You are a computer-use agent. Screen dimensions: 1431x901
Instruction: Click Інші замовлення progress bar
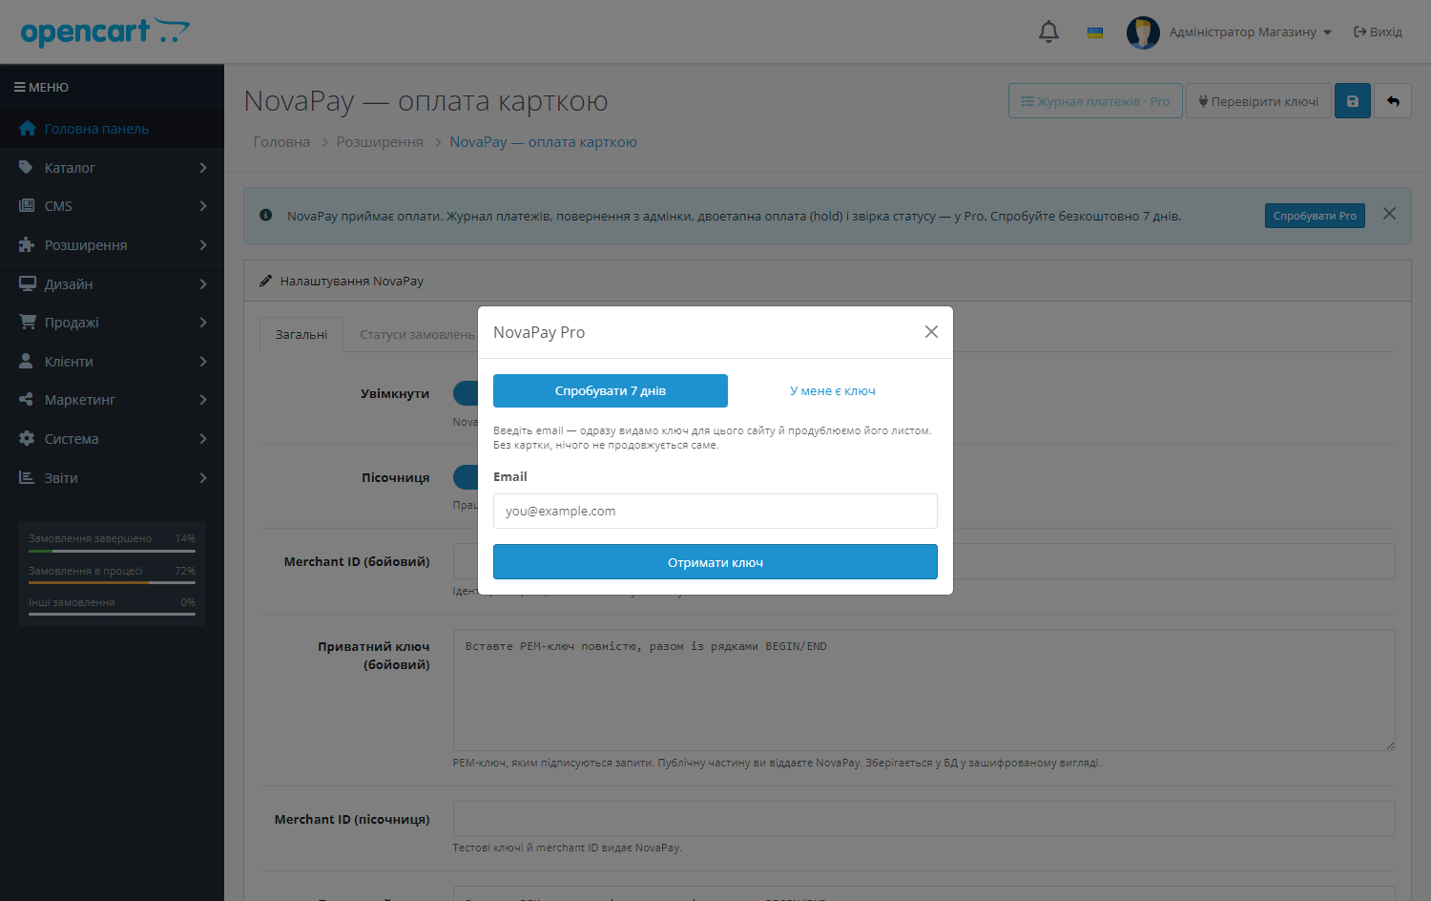point(112,614)
